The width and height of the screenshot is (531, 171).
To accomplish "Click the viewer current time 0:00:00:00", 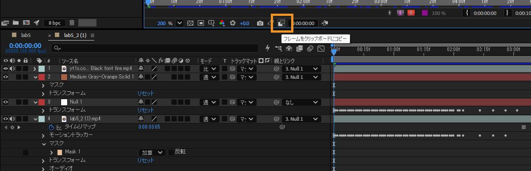I will click(x=304, y=23).
